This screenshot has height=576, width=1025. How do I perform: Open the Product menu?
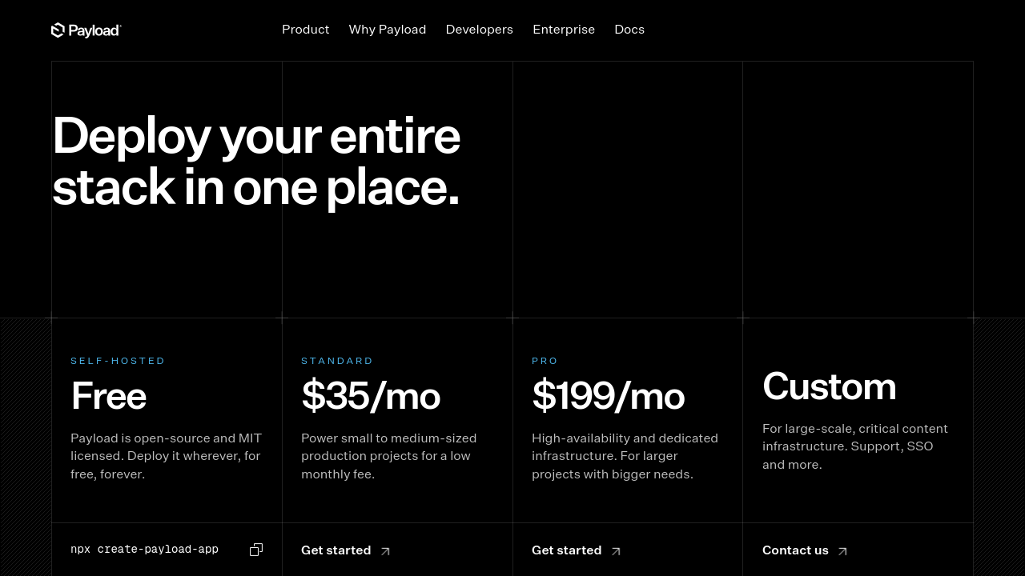[305, 30]
